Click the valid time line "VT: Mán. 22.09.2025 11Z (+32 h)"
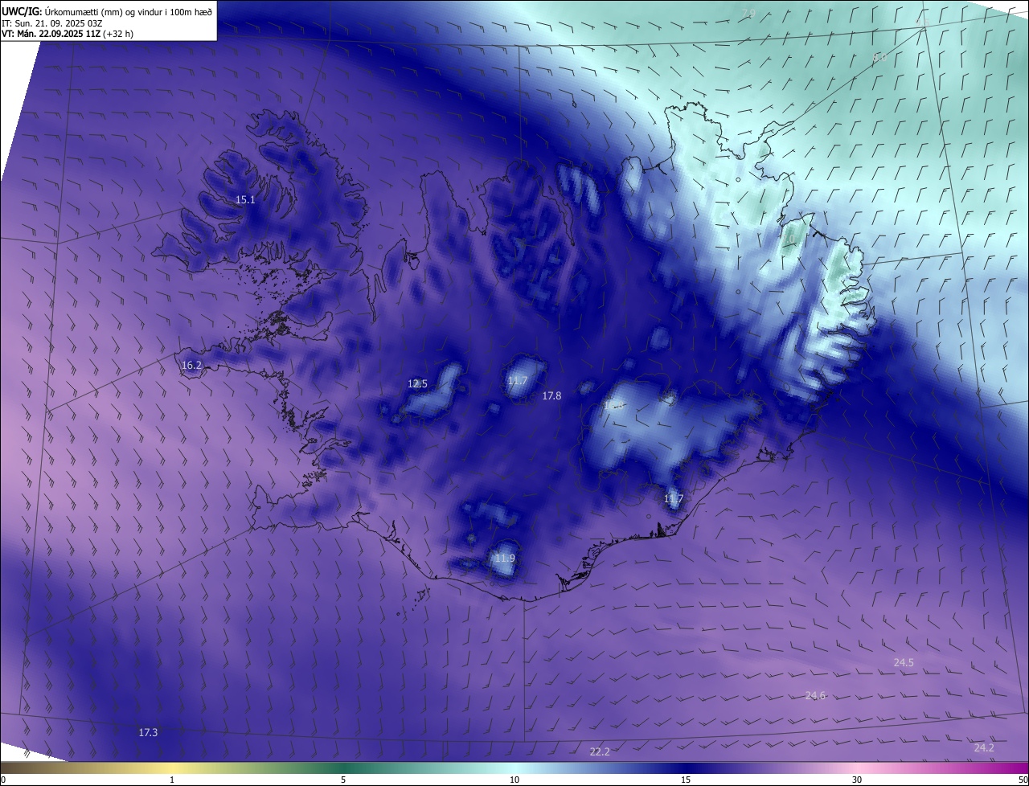Screen dimensions: 1029x786 tap(68, 34)
